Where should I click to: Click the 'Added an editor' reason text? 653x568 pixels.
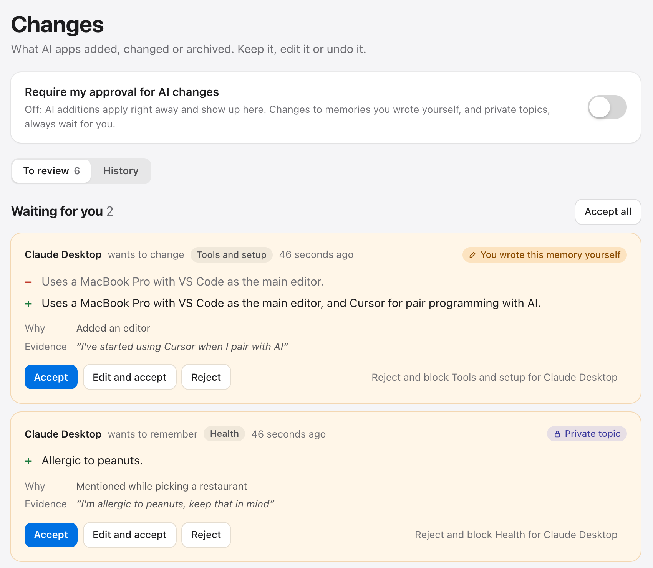tap(113, 328)
